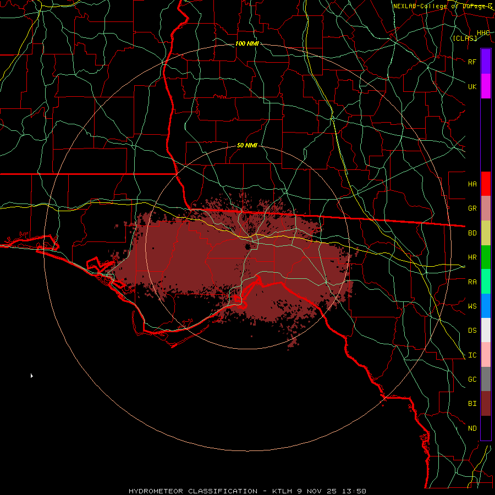Click the IC legend label
The image size is (495, 495).
pos(472,355)
